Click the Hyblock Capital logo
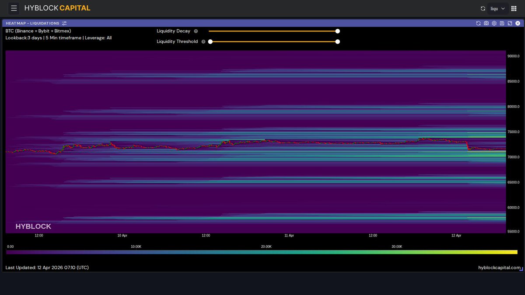The image size is (525, 295). pyautogui.click(x=57, y=8)
